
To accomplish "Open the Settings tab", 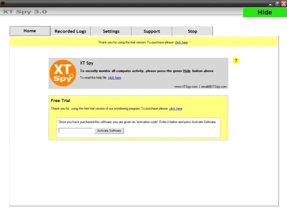I will point(111,31).
